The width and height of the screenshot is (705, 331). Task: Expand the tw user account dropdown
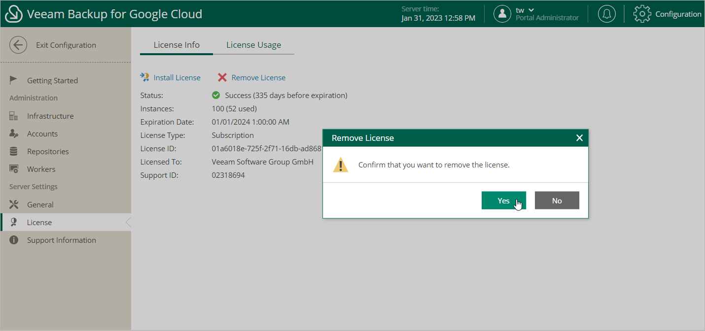click(531, 10)
